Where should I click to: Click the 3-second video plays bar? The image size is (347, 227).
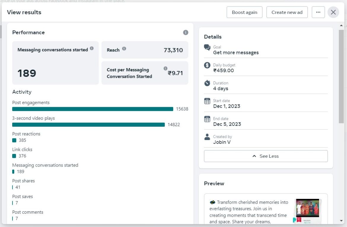tap(88, 125)
